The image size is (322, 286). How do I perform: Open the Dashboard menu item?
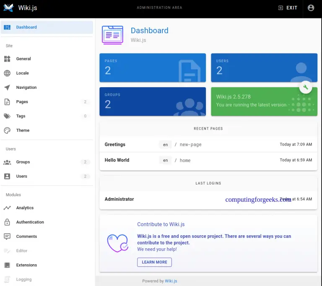coord(26,27)
